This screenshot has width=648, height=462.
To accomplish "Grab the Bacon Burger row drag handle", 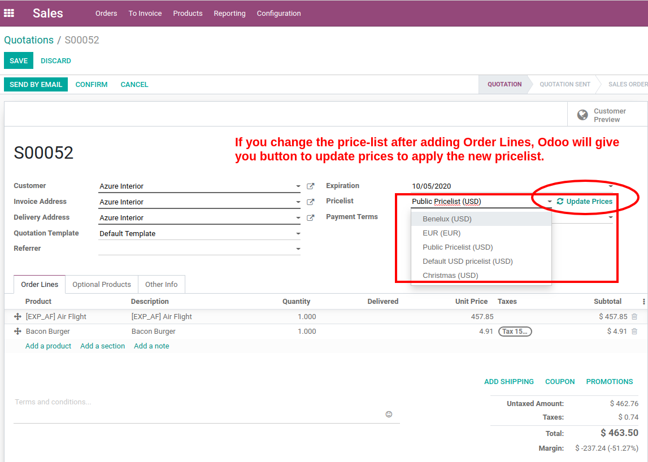I will pyautogui.click(x=18, y=332).
